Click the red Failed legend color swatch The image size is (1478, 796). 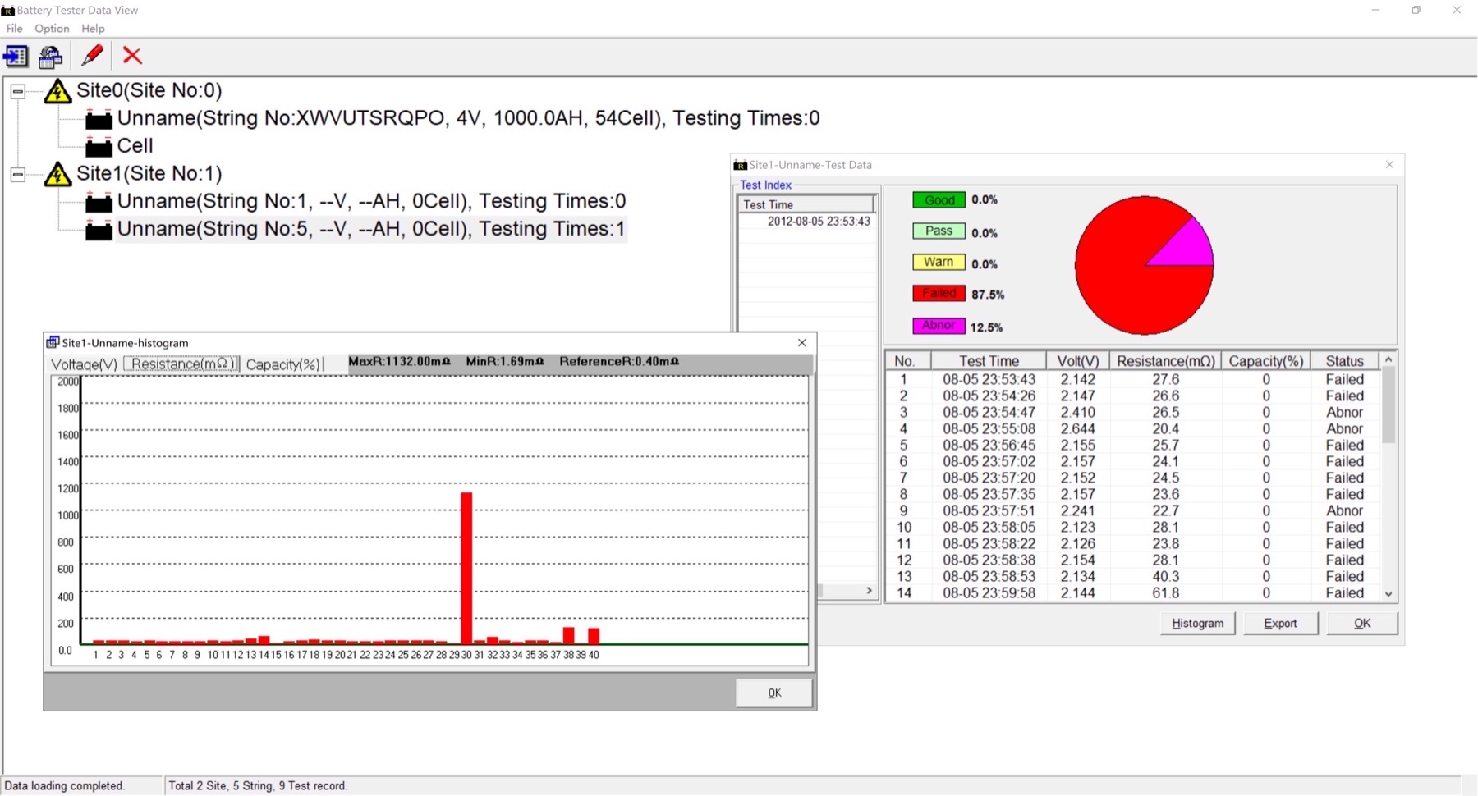coord(938,293)
